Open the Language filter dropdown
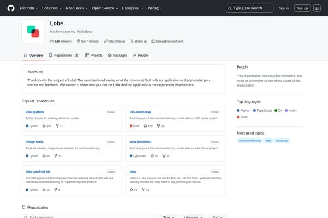The image size is (328, 218). [193, 217]
